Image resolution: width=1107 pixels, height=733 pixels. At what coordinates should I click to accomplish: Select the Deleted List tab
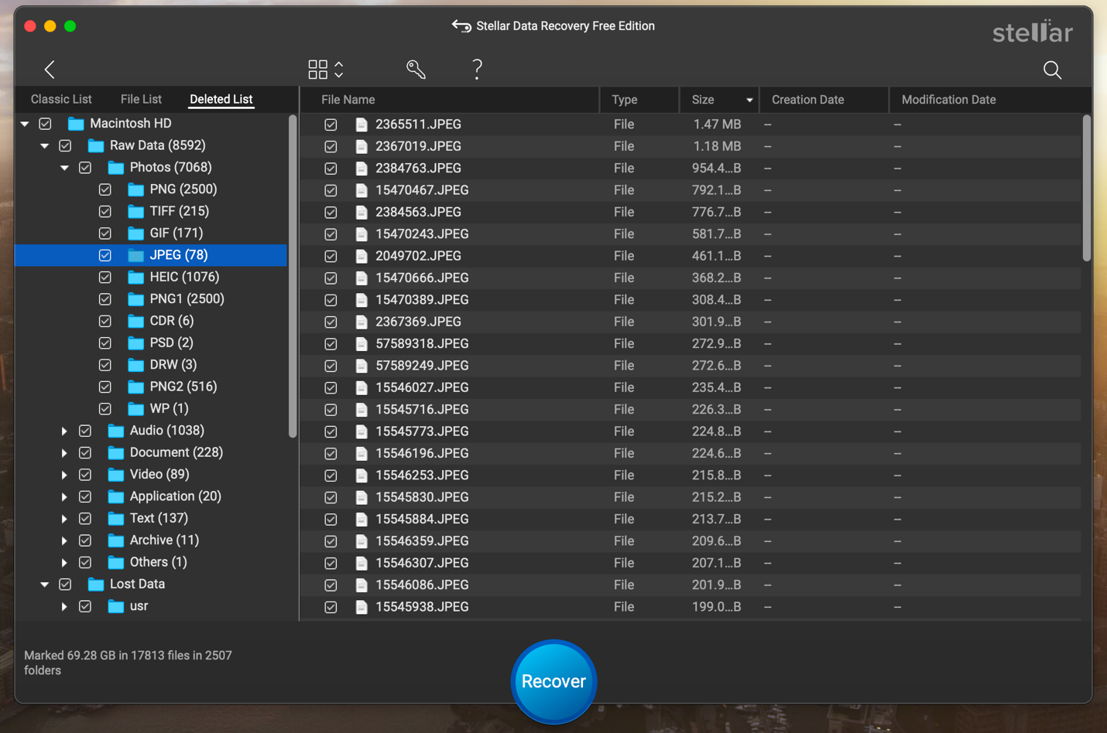[x=221, y=99]
